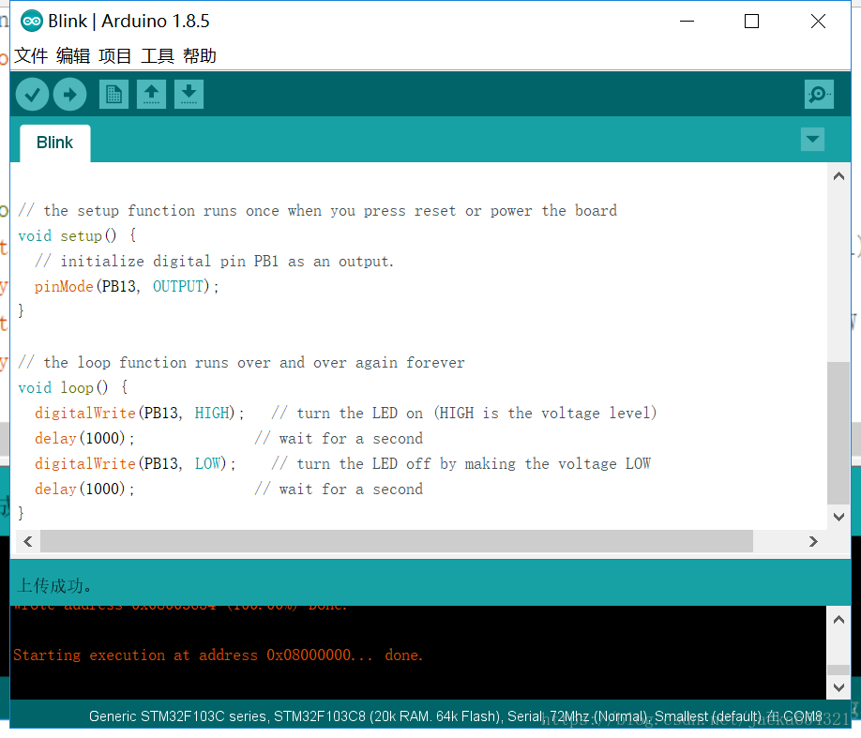Image resolution: width=861 pixels, height=738 pixels.
Task: Click console scrollbar down arrow
Action: pyautogui.click(x=838, y=687)
